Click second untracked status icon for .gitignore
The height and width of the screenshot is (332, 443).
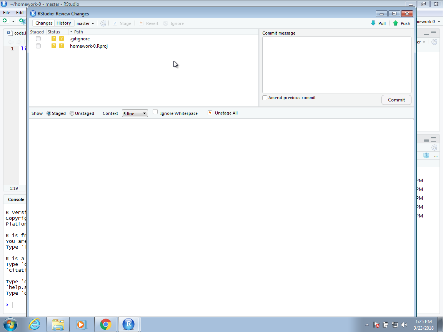pyautogui.click(x=61, y=38)
